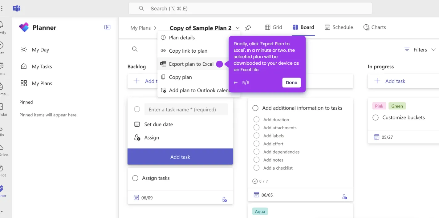This screenshot has height=218, width=439.
Task: Open calendar icon on 06/09 task
Action: pos(136,198)
